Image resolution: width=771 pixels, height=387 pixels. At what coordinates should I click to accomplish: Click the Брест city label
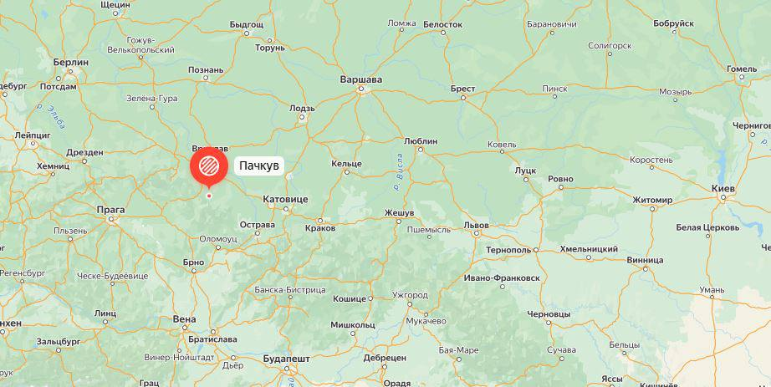462,89
